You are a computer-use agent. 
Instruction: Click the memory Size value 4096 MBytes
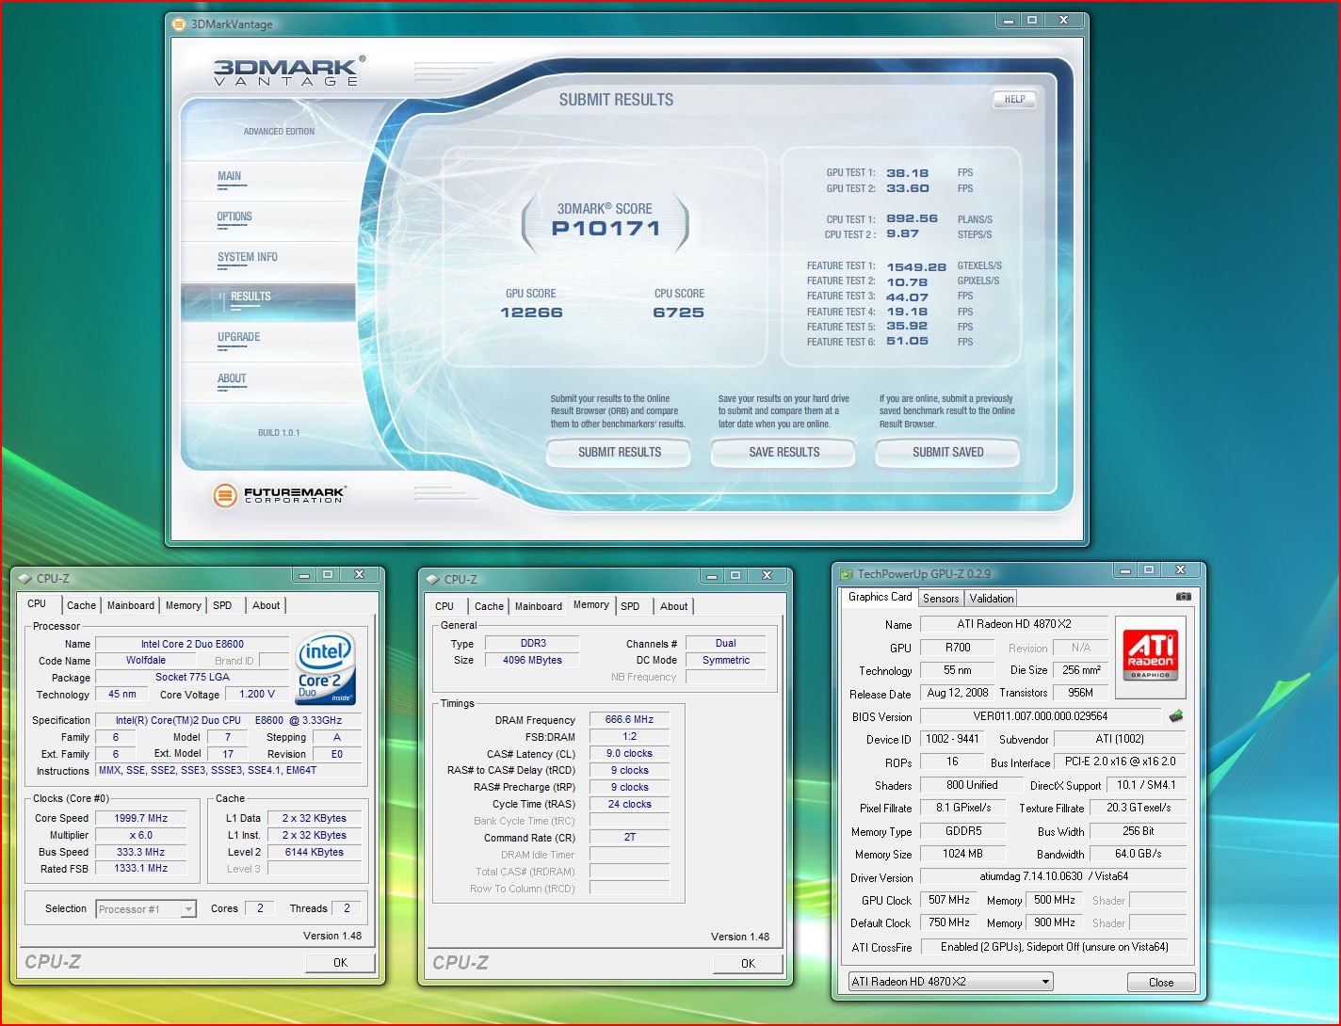coord(531,660)
